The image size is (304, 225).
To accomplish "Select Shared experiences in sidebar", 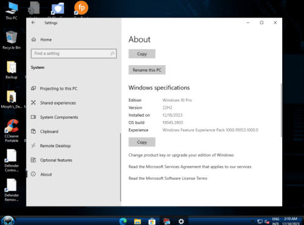I will click(58, 103).
